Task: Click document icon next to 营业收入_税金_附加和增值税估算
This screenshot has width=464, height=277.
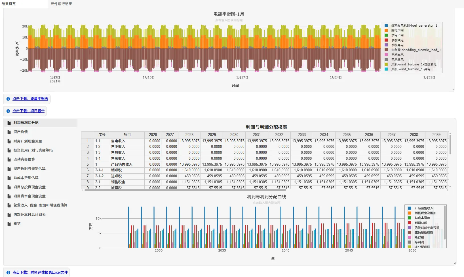Action: 9,205
